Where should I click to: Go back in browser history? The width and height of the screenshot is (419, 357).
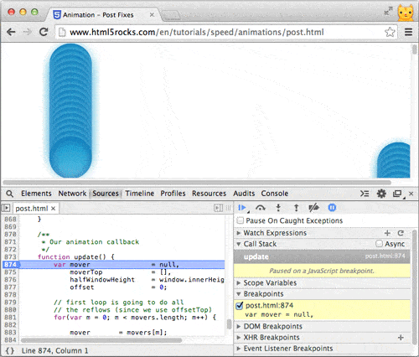pyautogui.click(x=11, y=32)
